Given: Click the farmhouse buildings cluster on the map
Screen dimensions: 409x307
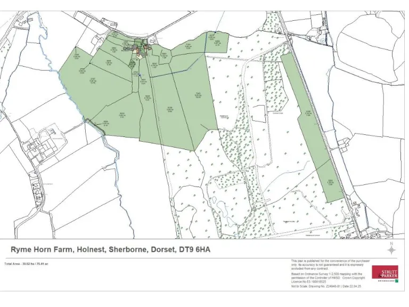Looking at the screenshot, I should tap(140, 49).
